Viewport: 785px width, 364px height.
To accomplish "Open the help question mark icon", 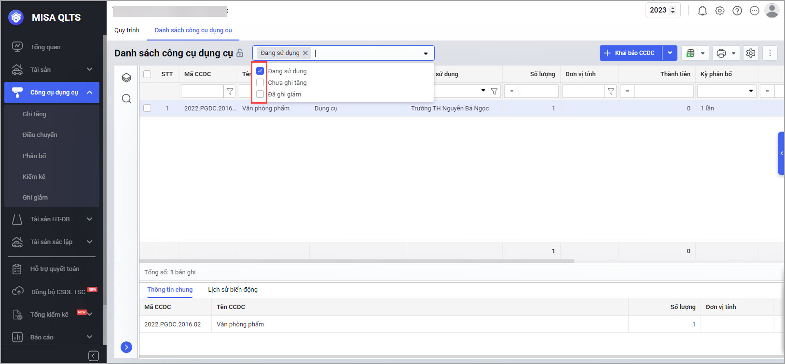I will point(737,11).
